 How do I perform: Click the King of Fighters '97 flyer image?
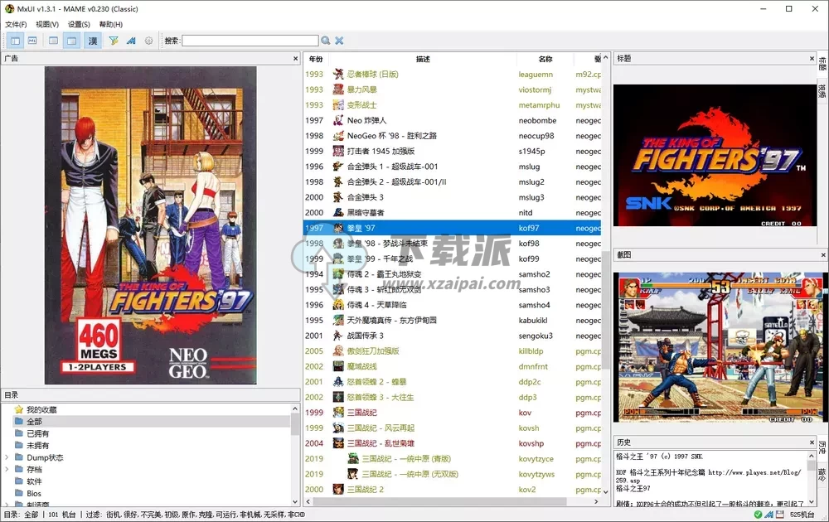point(151,225)
